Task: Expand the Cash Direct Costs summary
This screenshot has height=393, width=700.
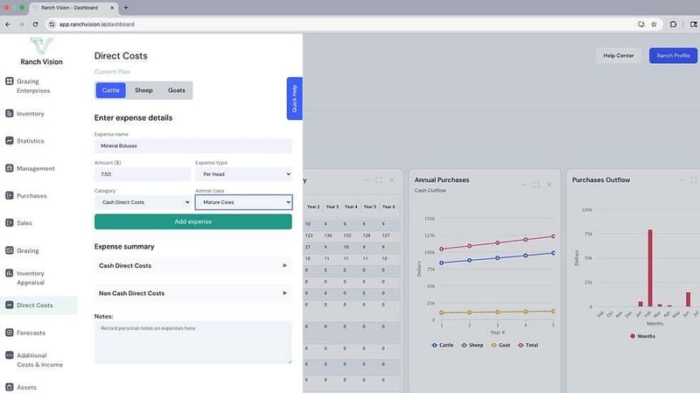Action: [x=192, y=265]
